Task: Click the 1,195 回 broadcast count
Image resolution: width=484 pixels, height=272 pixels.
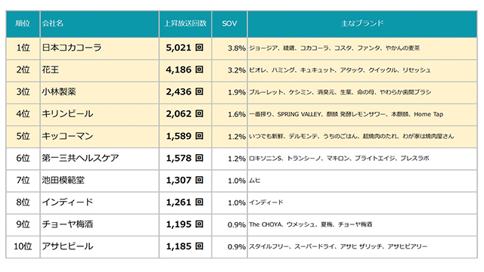Action: click(x=185, y=224)
